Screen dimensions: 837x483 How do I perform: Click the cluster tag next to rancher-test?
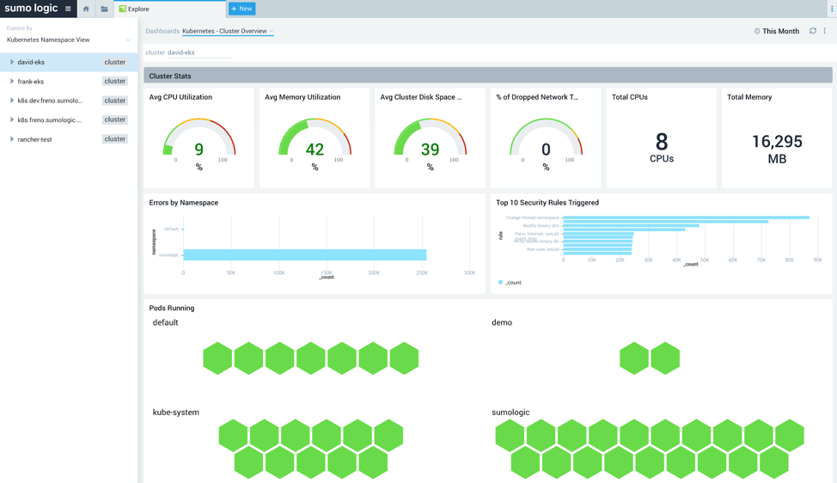115,138
